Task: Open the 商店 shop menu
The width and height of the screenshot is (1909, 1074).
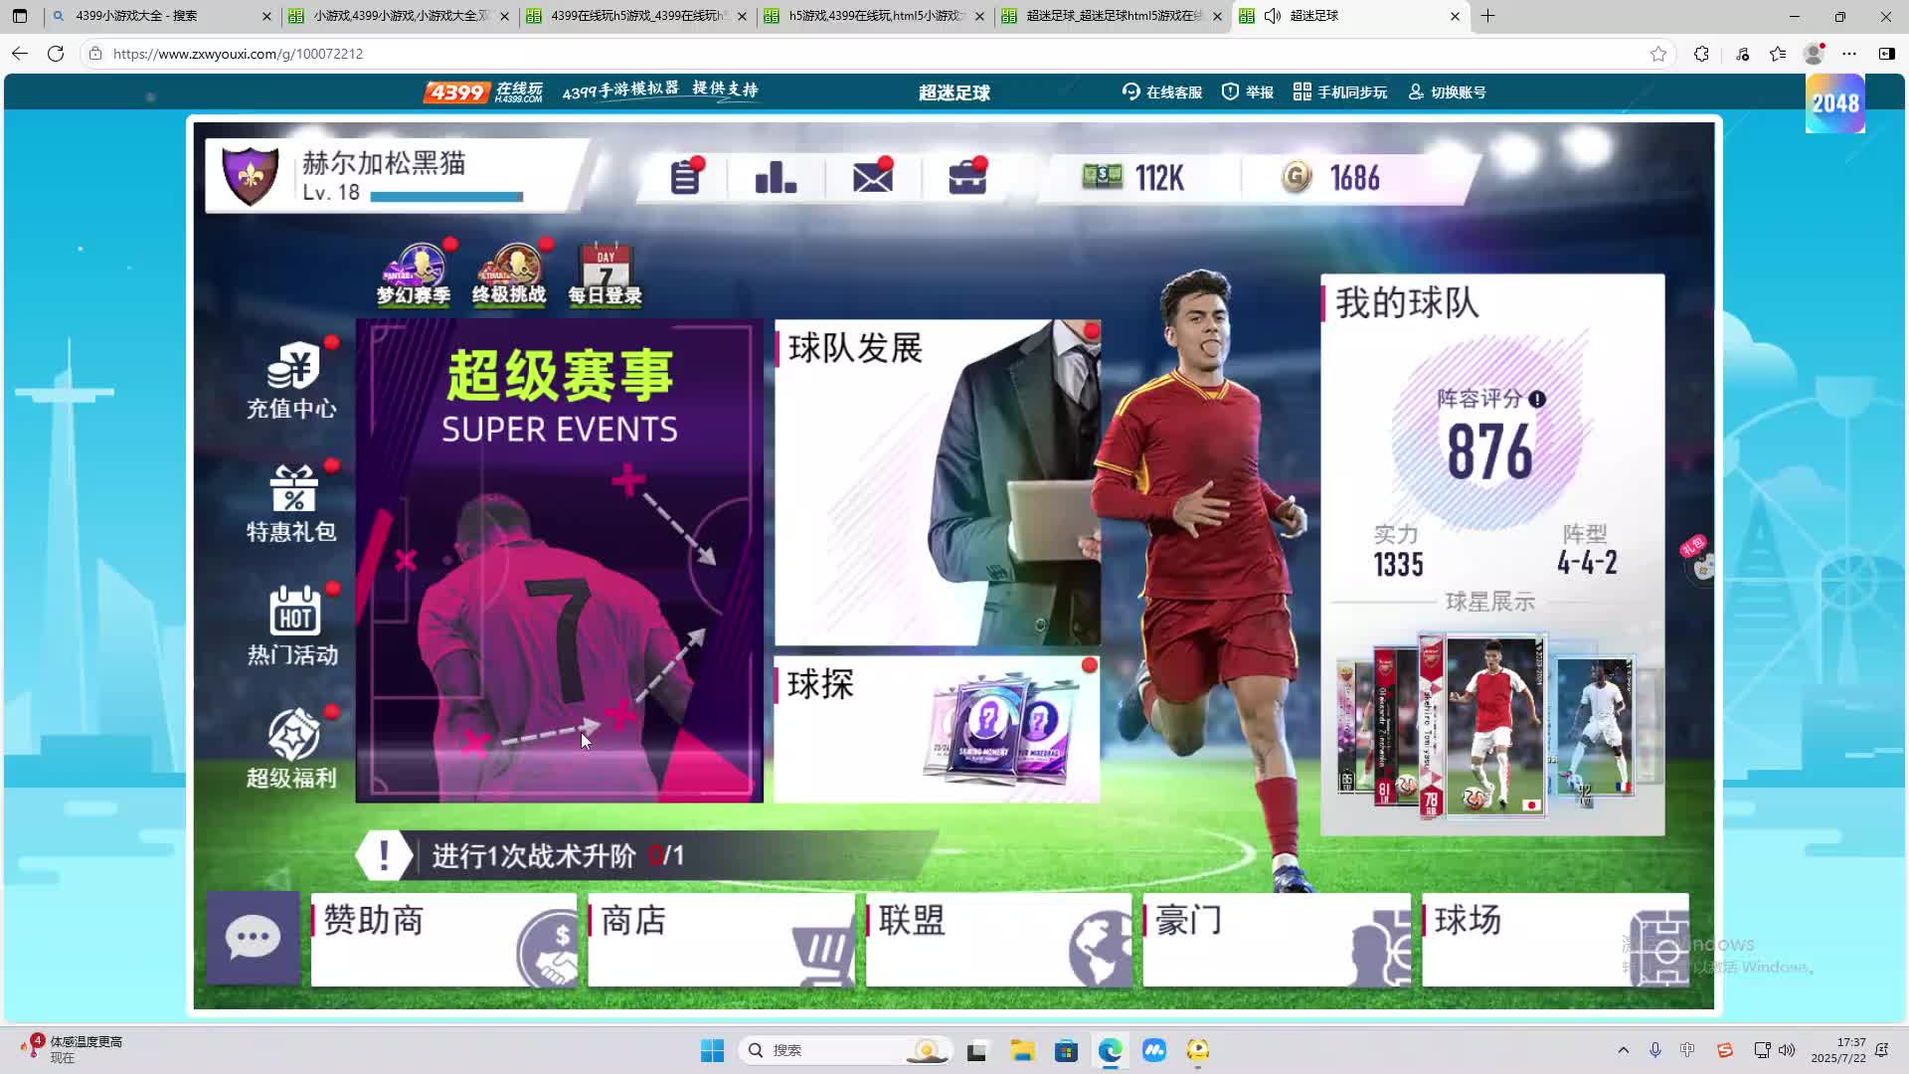Action: coord(721,939)
